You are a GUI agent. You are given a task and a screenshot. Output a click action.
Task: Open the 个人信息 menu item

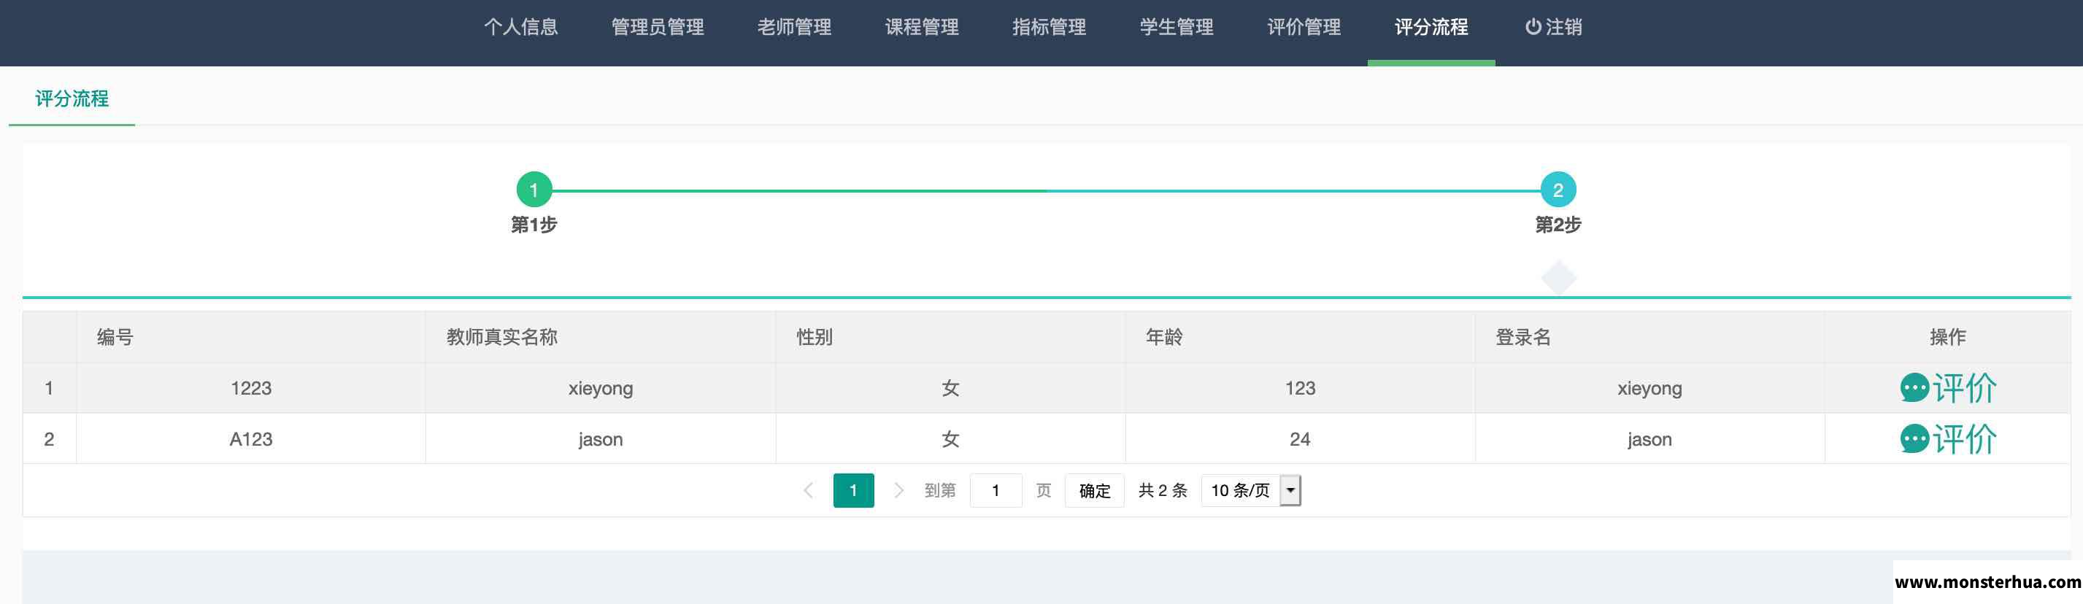[x=521, y=28]
